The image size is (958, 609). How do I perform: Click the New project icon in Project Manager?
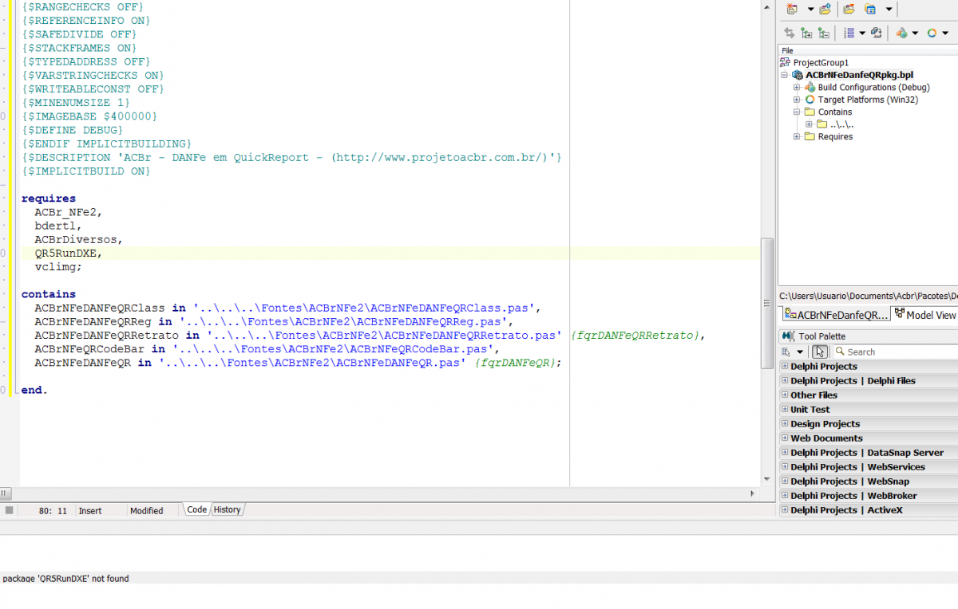pos(792,9)
